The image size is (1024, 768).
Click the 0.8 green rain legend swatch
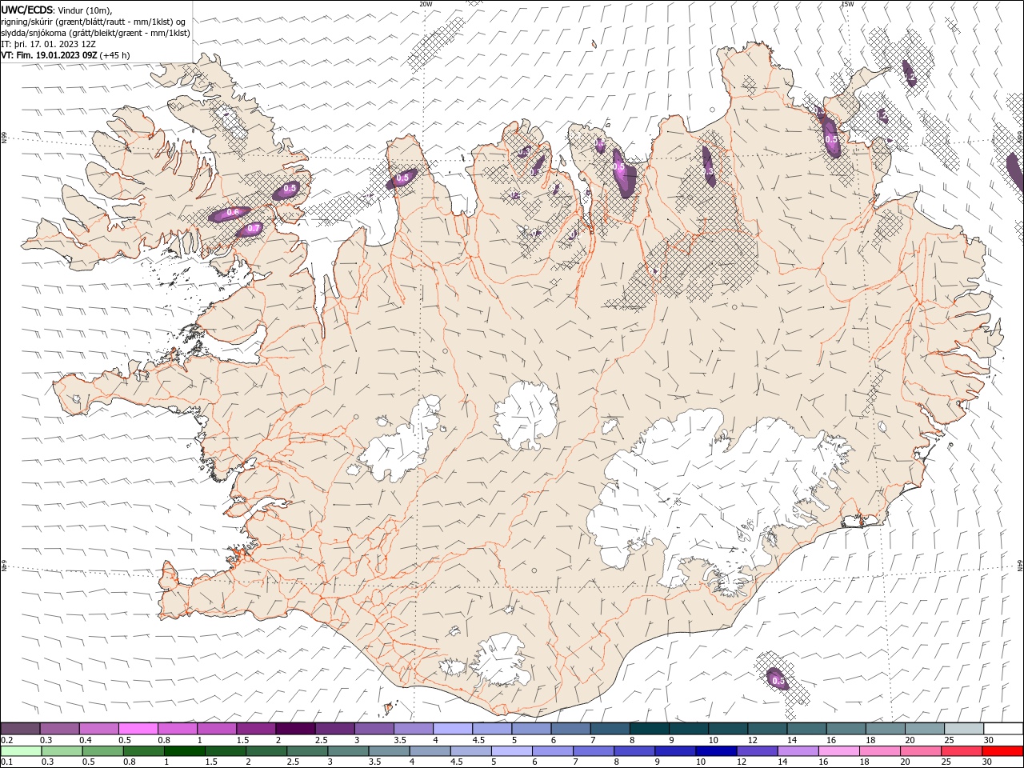coord(143,751)
